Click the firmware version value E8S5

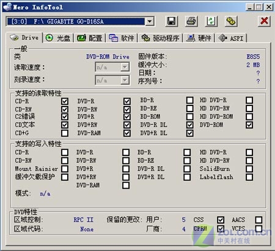253,57
